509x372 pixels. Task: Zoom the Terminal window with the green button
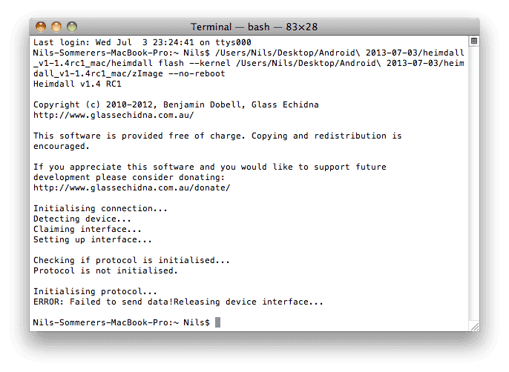coord(72,27)
